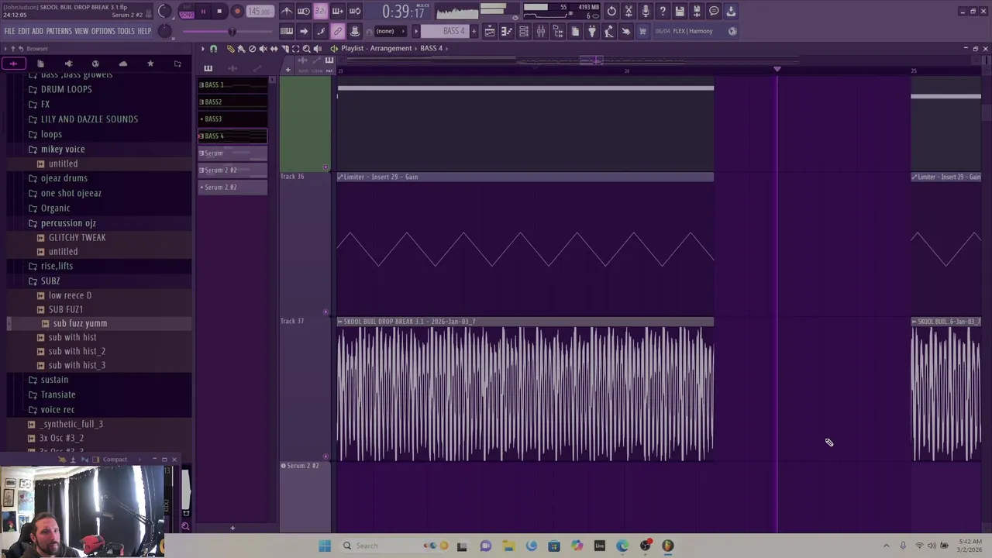Screen dimensions: 992x558
Task: Adjust the main pitch knob
Action: (x=165, y=31)
